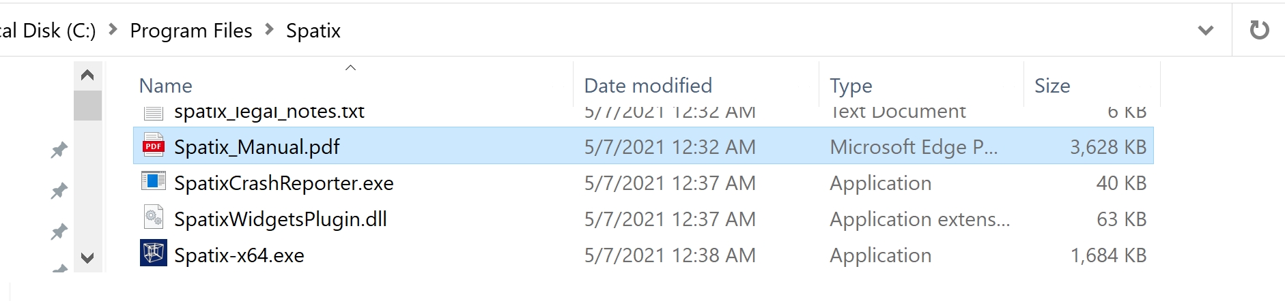Click the SpatixWidgetsPlugin.dll gear file icon
This screenshot has width=1285, height=301.
point(154,218)
